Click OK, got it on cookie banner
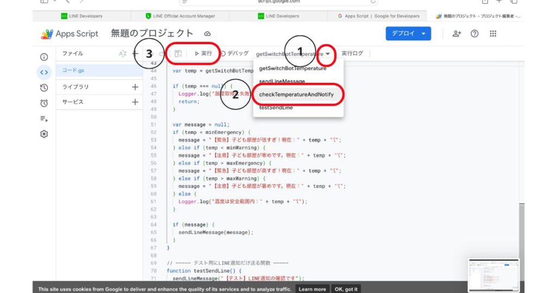The width and height of the screenshot is (557, 293). point(346,289)
